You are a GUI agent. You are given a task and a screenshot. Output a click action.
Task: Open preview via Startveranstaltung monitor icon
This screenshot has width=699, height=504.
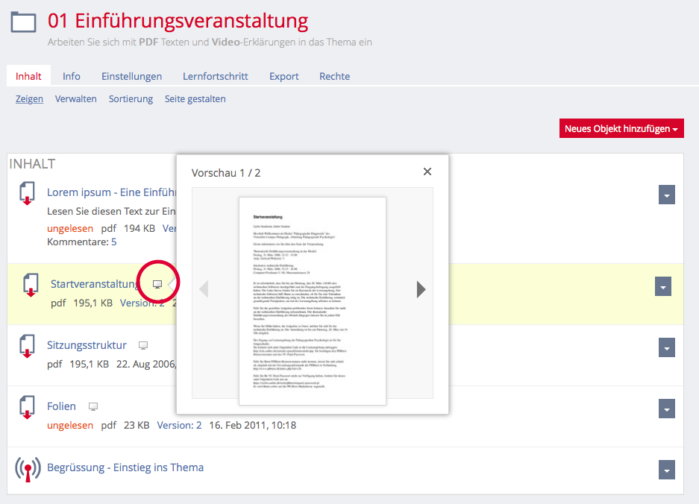157,284
